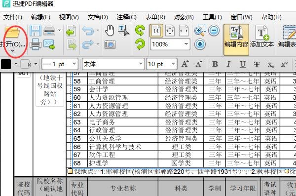This screenshot has height=196, width=296.
Task: Toggle underline formatting
Action: tap(243, 64)
